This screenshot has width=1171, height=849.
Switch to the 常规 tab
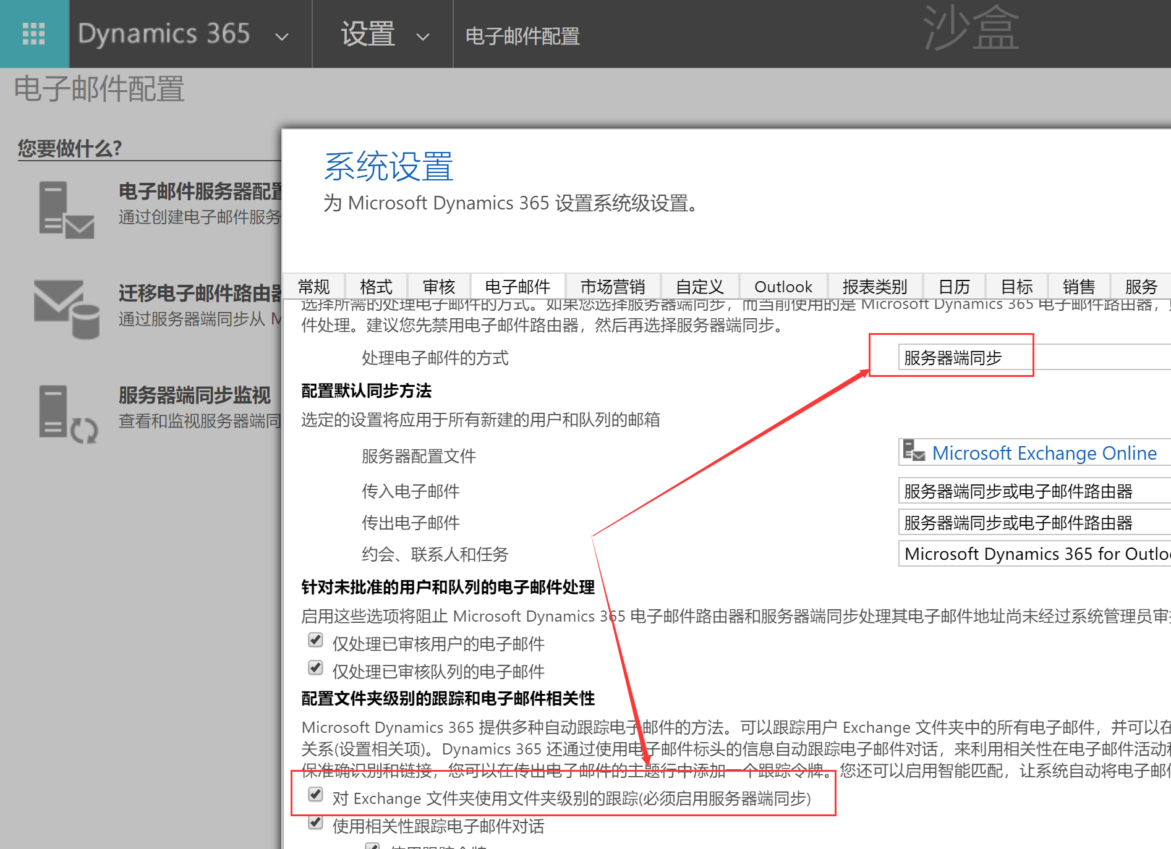[x=314, y=287]
